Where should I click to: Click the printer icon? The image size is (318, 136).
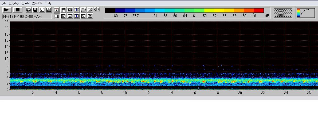point(83,10)
